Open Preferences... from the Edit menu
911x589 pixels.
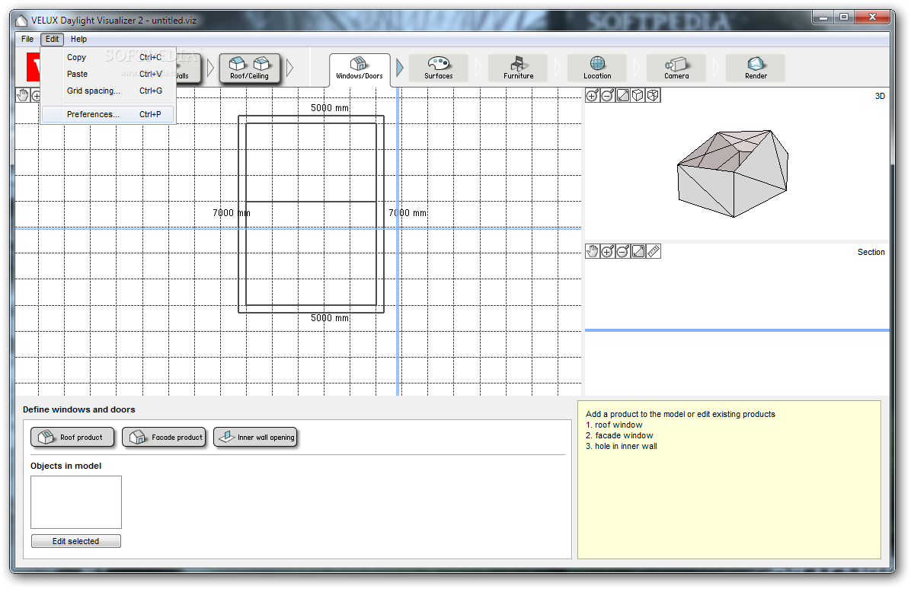[x=109, y=114]
